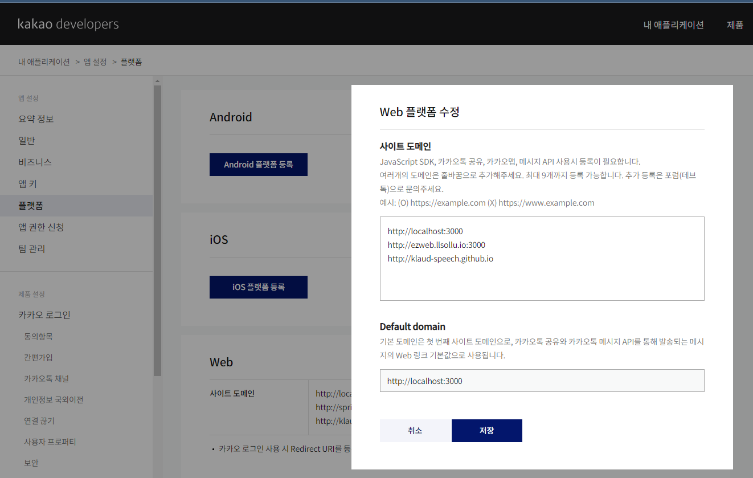
Task: Click the http://localhost:3000 line in text area
Action: pyautogui.click(x=425, y=231)
